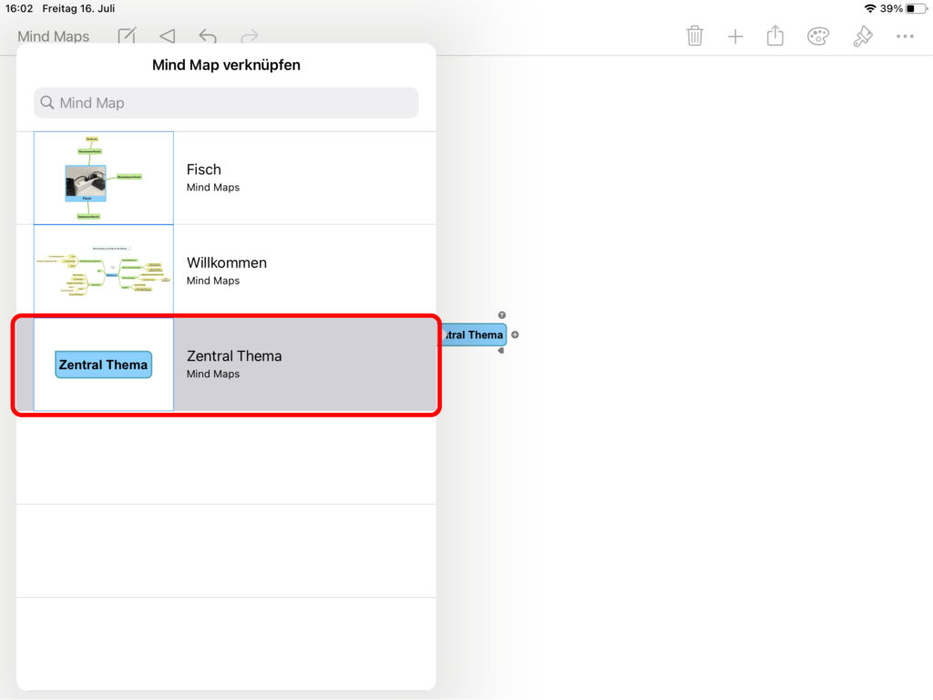933x700 pixels.
Task: Tap the trash delete icon
Action: pos(694,36)
